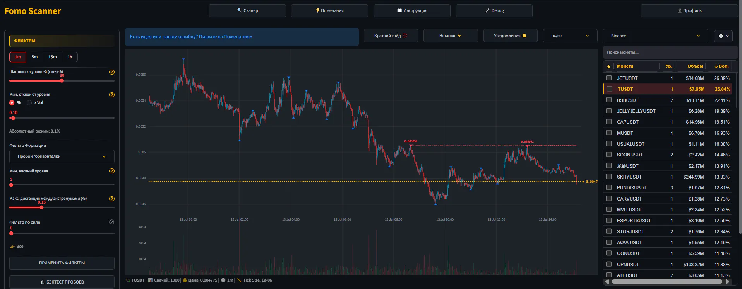The image size is (742, 289).
Task: Select the % rebound radio option
Action: click(x=12, y=103)
